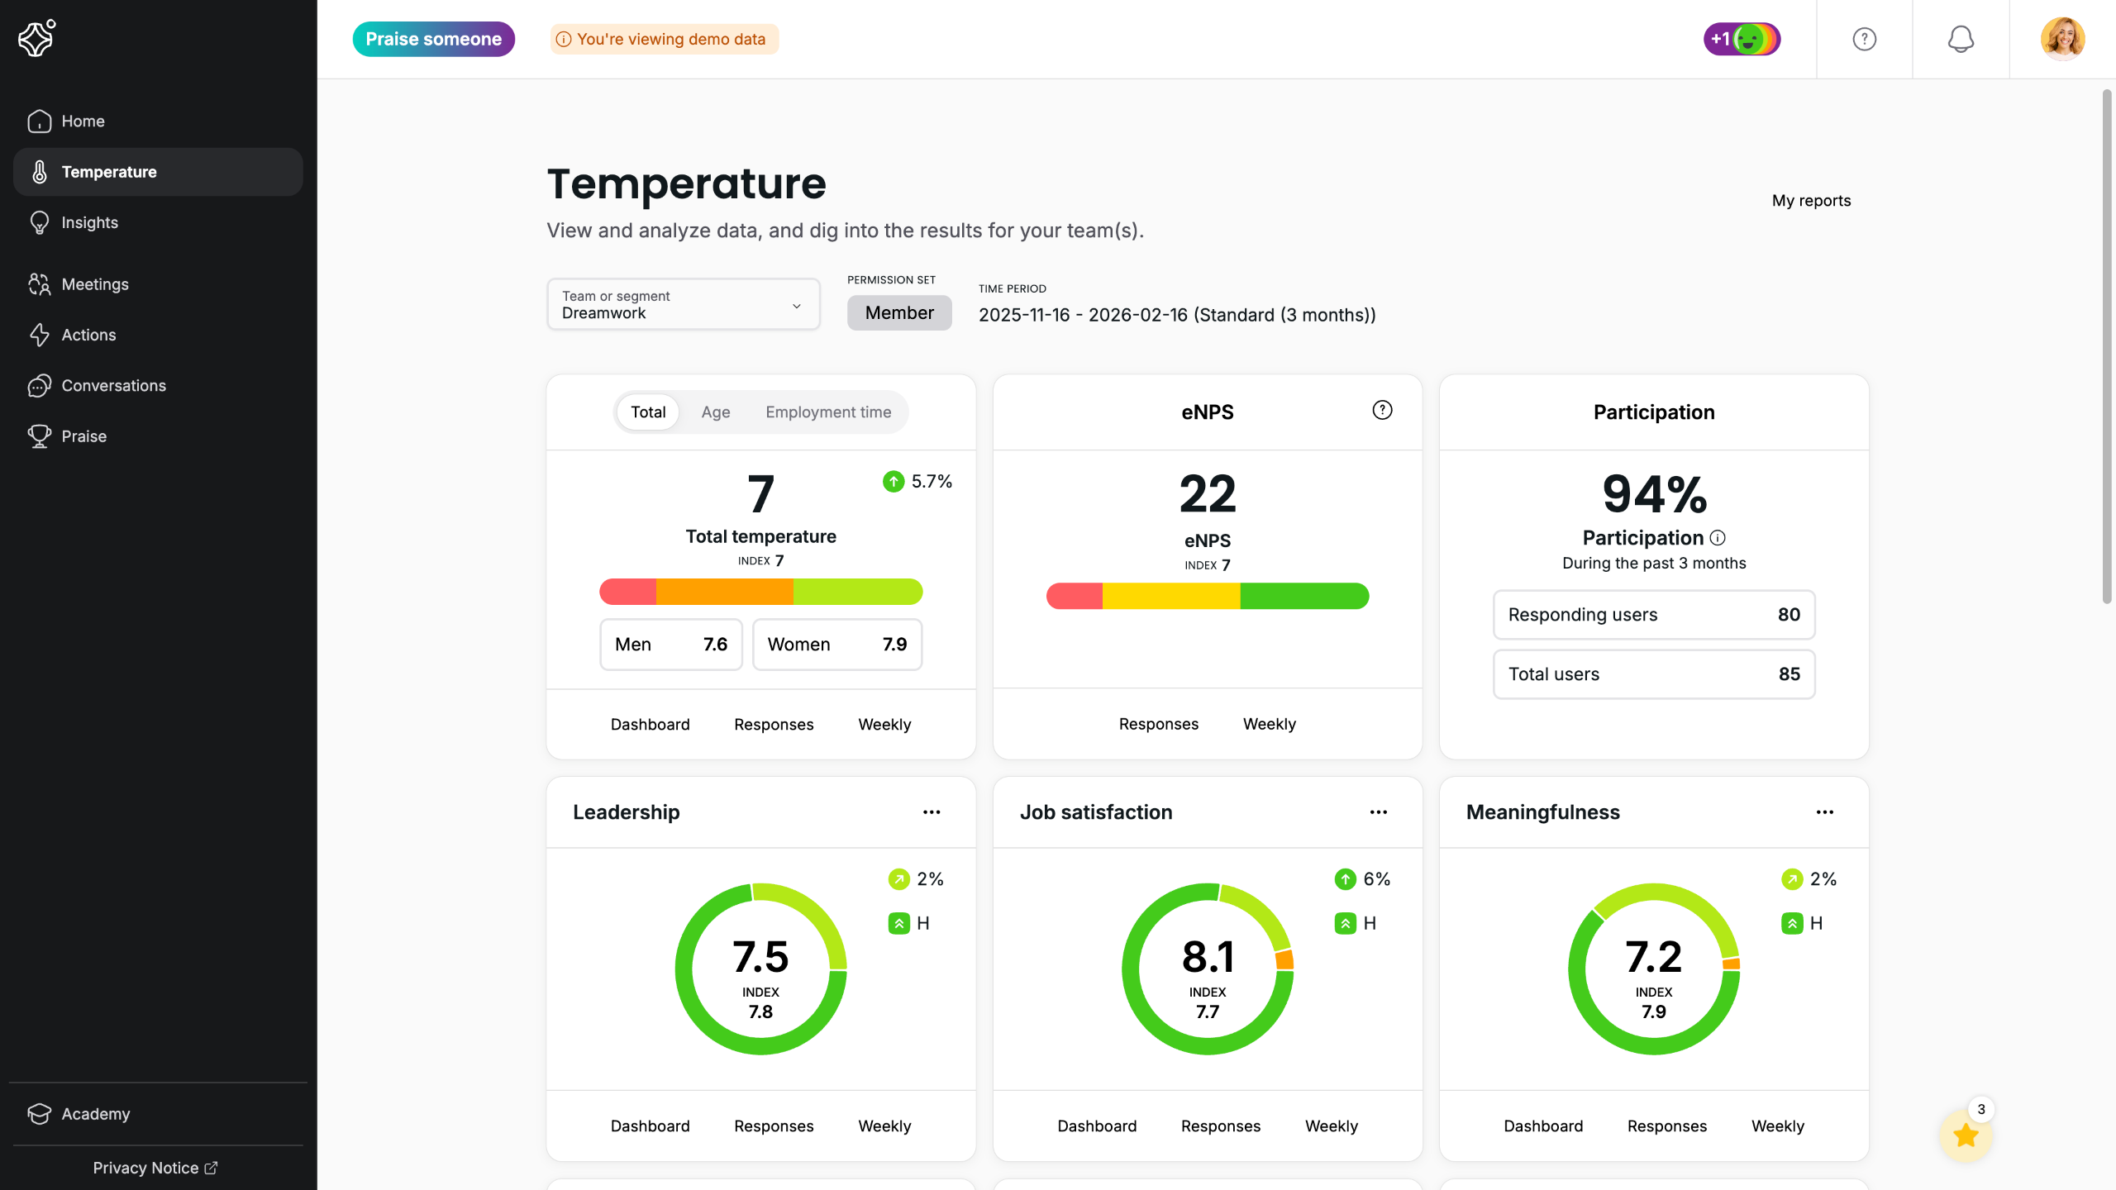2116x1190 pixels.
Task: Click the +1 mood emoji badge
Action: (x=1742, y=39)
